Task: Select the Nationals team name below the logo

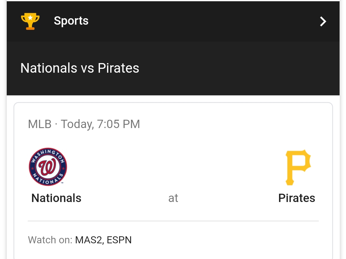Action: pyautogui.click(x=56, y=198)
